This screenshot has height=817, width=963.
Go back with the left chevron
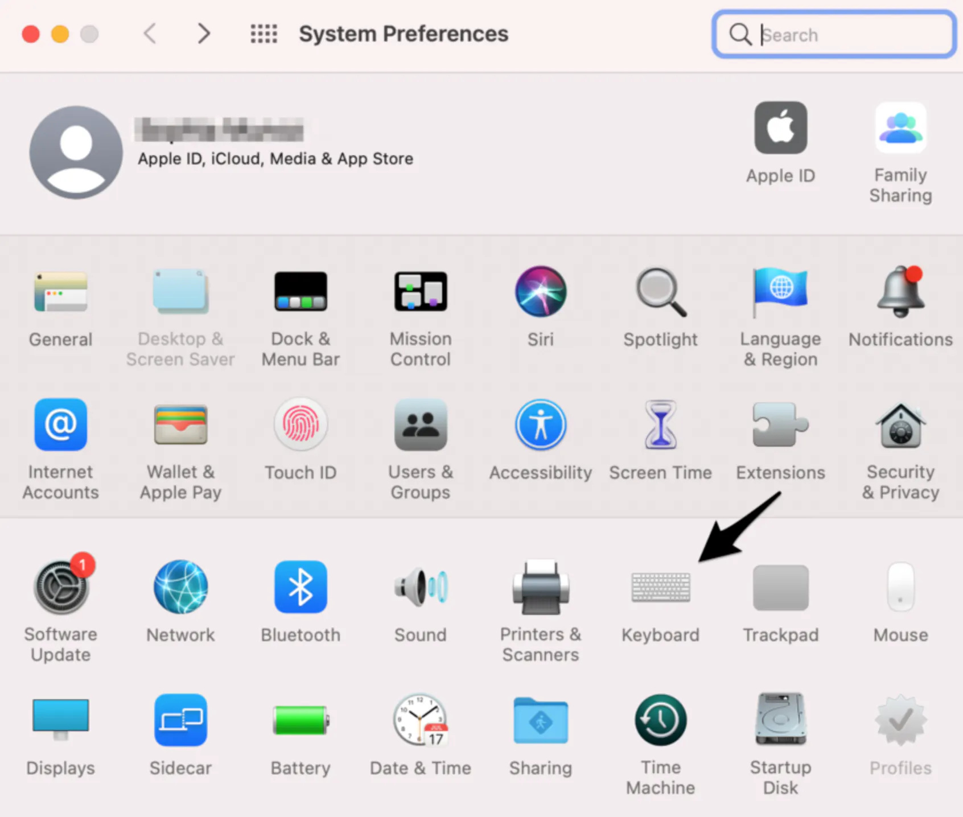(150, 34)
